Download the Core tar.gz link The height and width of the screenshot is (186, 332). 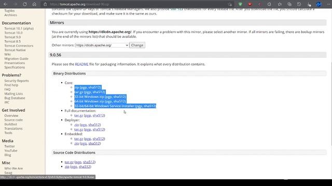(79, 92)
